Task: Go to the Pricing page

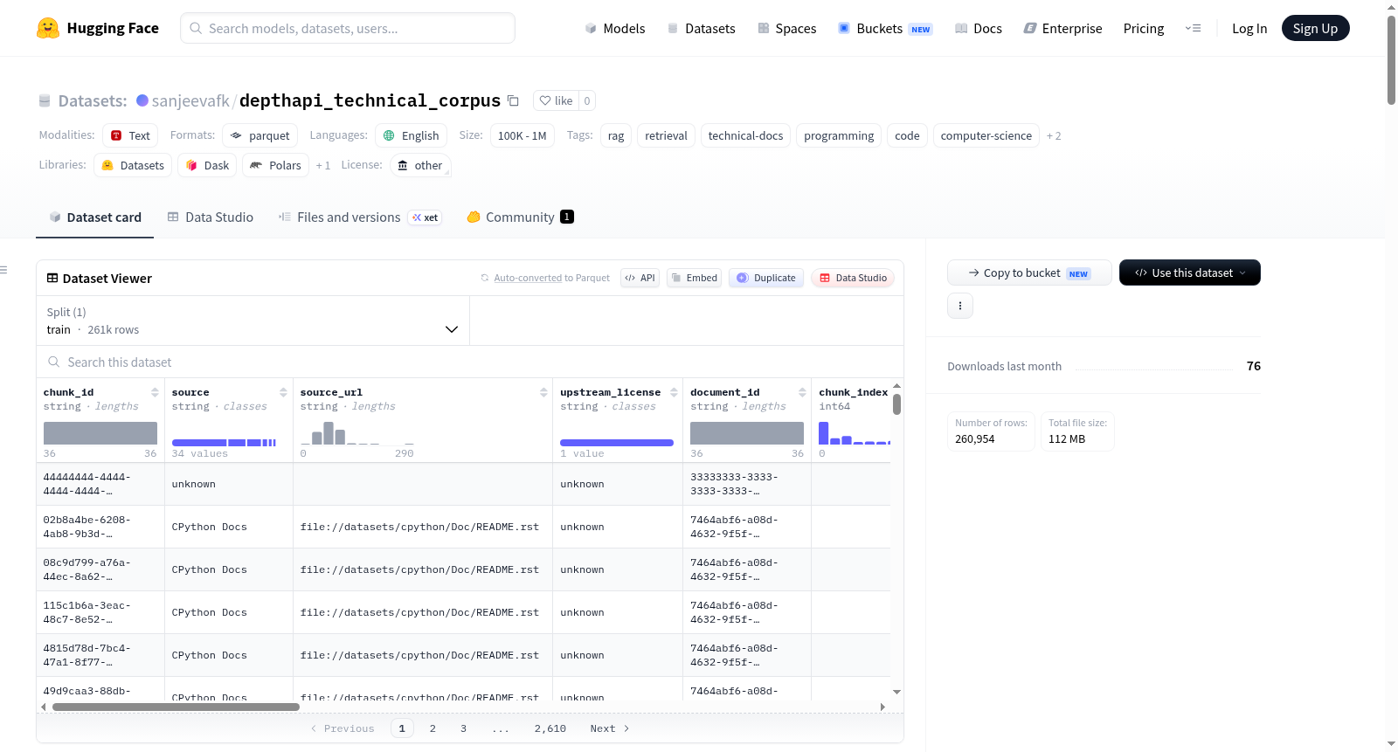Action: click(1144, 28)
